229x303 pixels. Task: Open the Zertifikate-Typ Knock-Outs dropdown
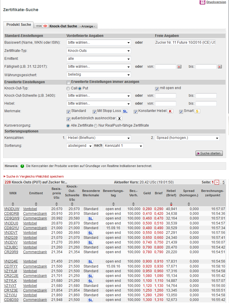point(99,51)
